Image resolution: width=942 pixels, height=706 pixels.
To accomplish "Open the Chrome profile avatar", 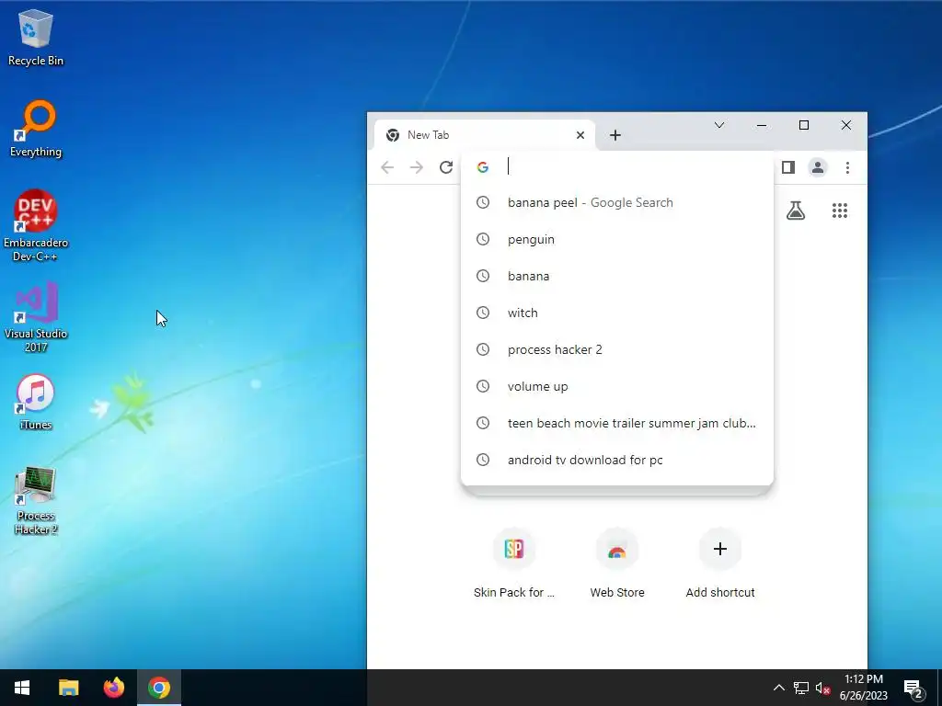I will coord(818,167).
